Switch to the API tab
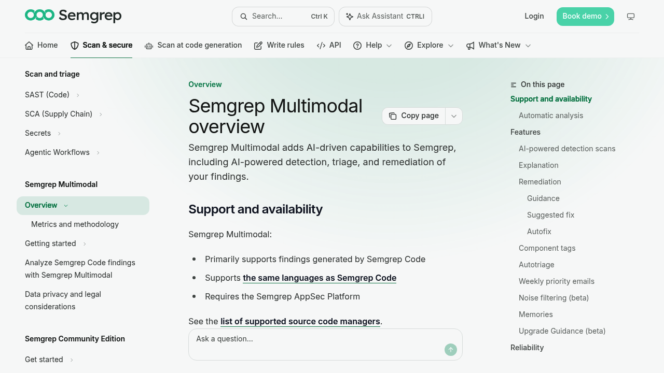The height and width of the screenshot is (373, 664). (329, 46)
